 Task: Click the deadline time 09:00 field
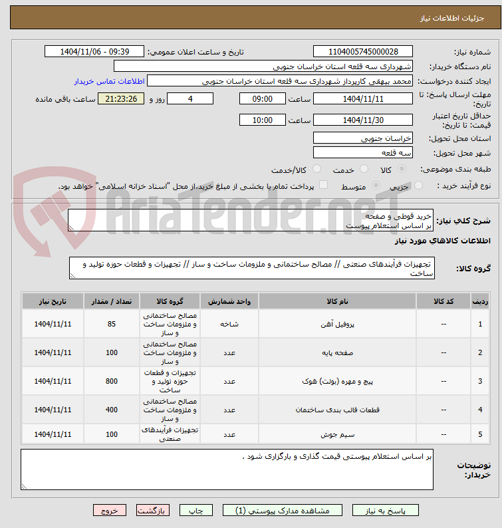pos(262,98)
